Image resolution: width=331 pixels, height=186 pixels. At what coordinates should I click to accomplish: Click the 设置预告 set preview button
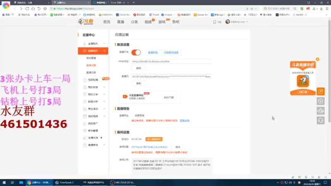[139, 115]
